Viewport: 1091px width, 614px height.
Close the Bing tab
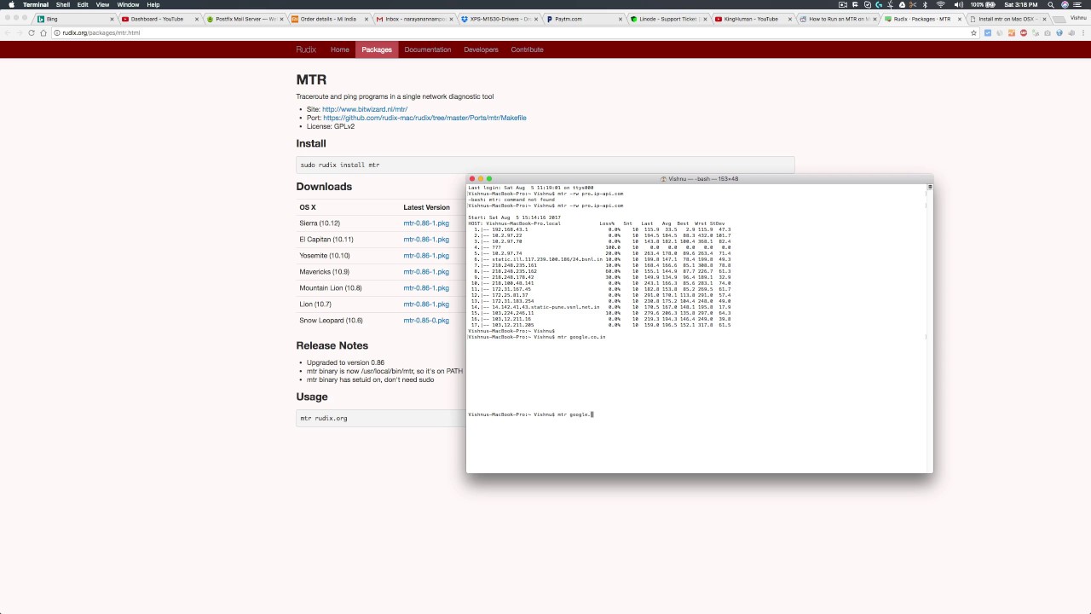coord(113,19)
